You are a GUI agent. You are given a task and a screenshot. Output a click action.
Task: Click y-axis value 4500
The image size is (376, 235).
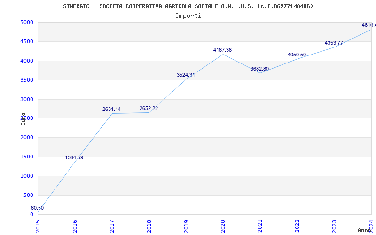click(x=27, y=41)
